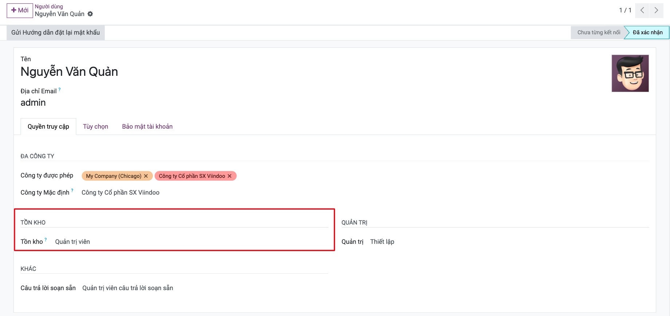The width and height of the screenshot is (670, 316).
Task: Switch to the Quyền truy cập tab
Action: (48, 126)
